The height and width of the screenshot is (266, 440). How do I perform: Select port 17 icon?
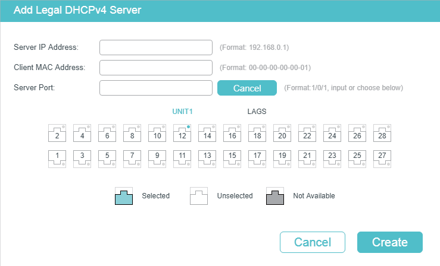257,159
